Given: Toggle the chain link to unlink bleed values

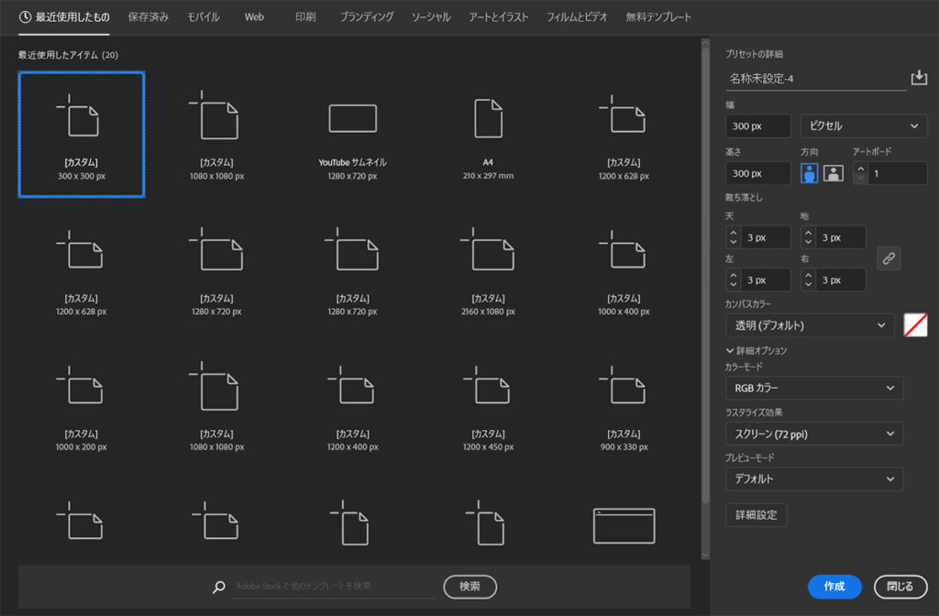Looking at the screenshot, I should point(888,258).
